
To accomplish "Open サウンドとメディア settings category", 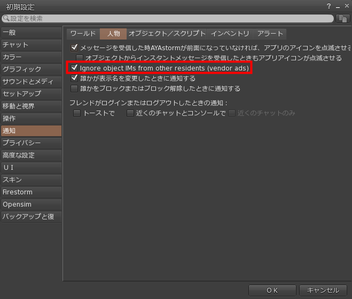I will pos(31,82).
